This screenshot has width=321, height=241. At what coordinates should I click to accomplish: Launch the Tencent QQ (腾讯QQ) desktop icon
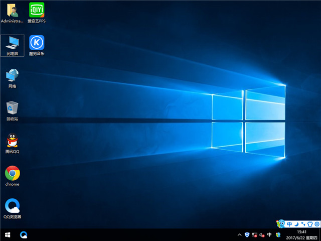click(12, 144)
